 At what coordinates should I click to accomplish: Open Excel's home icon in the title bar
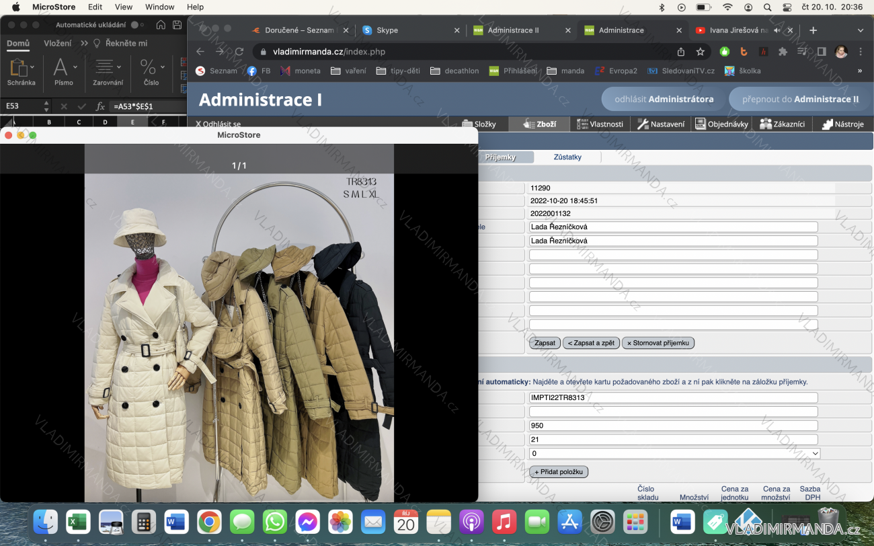(x=161, y=25)
